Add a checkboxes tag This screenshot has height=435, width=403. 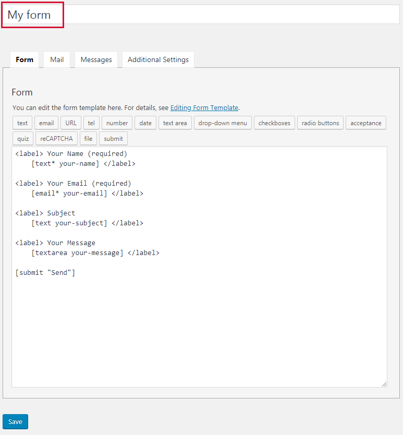(x=274, y=123)
